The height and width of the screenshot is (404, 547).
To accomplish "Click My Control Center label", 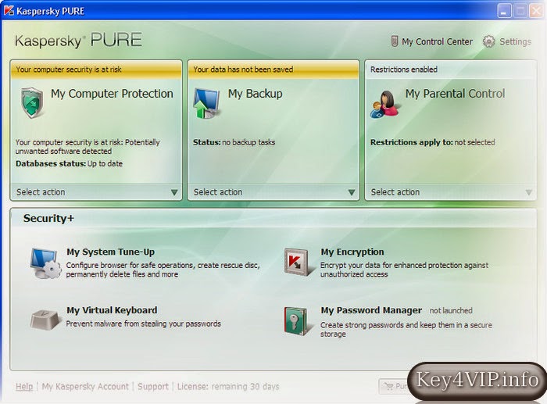I will (x=437, y=41).
